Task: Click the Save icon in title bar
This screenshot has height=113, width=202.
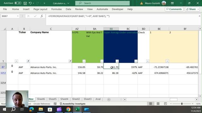Action: pyautogui.click(x=25, y=3)
